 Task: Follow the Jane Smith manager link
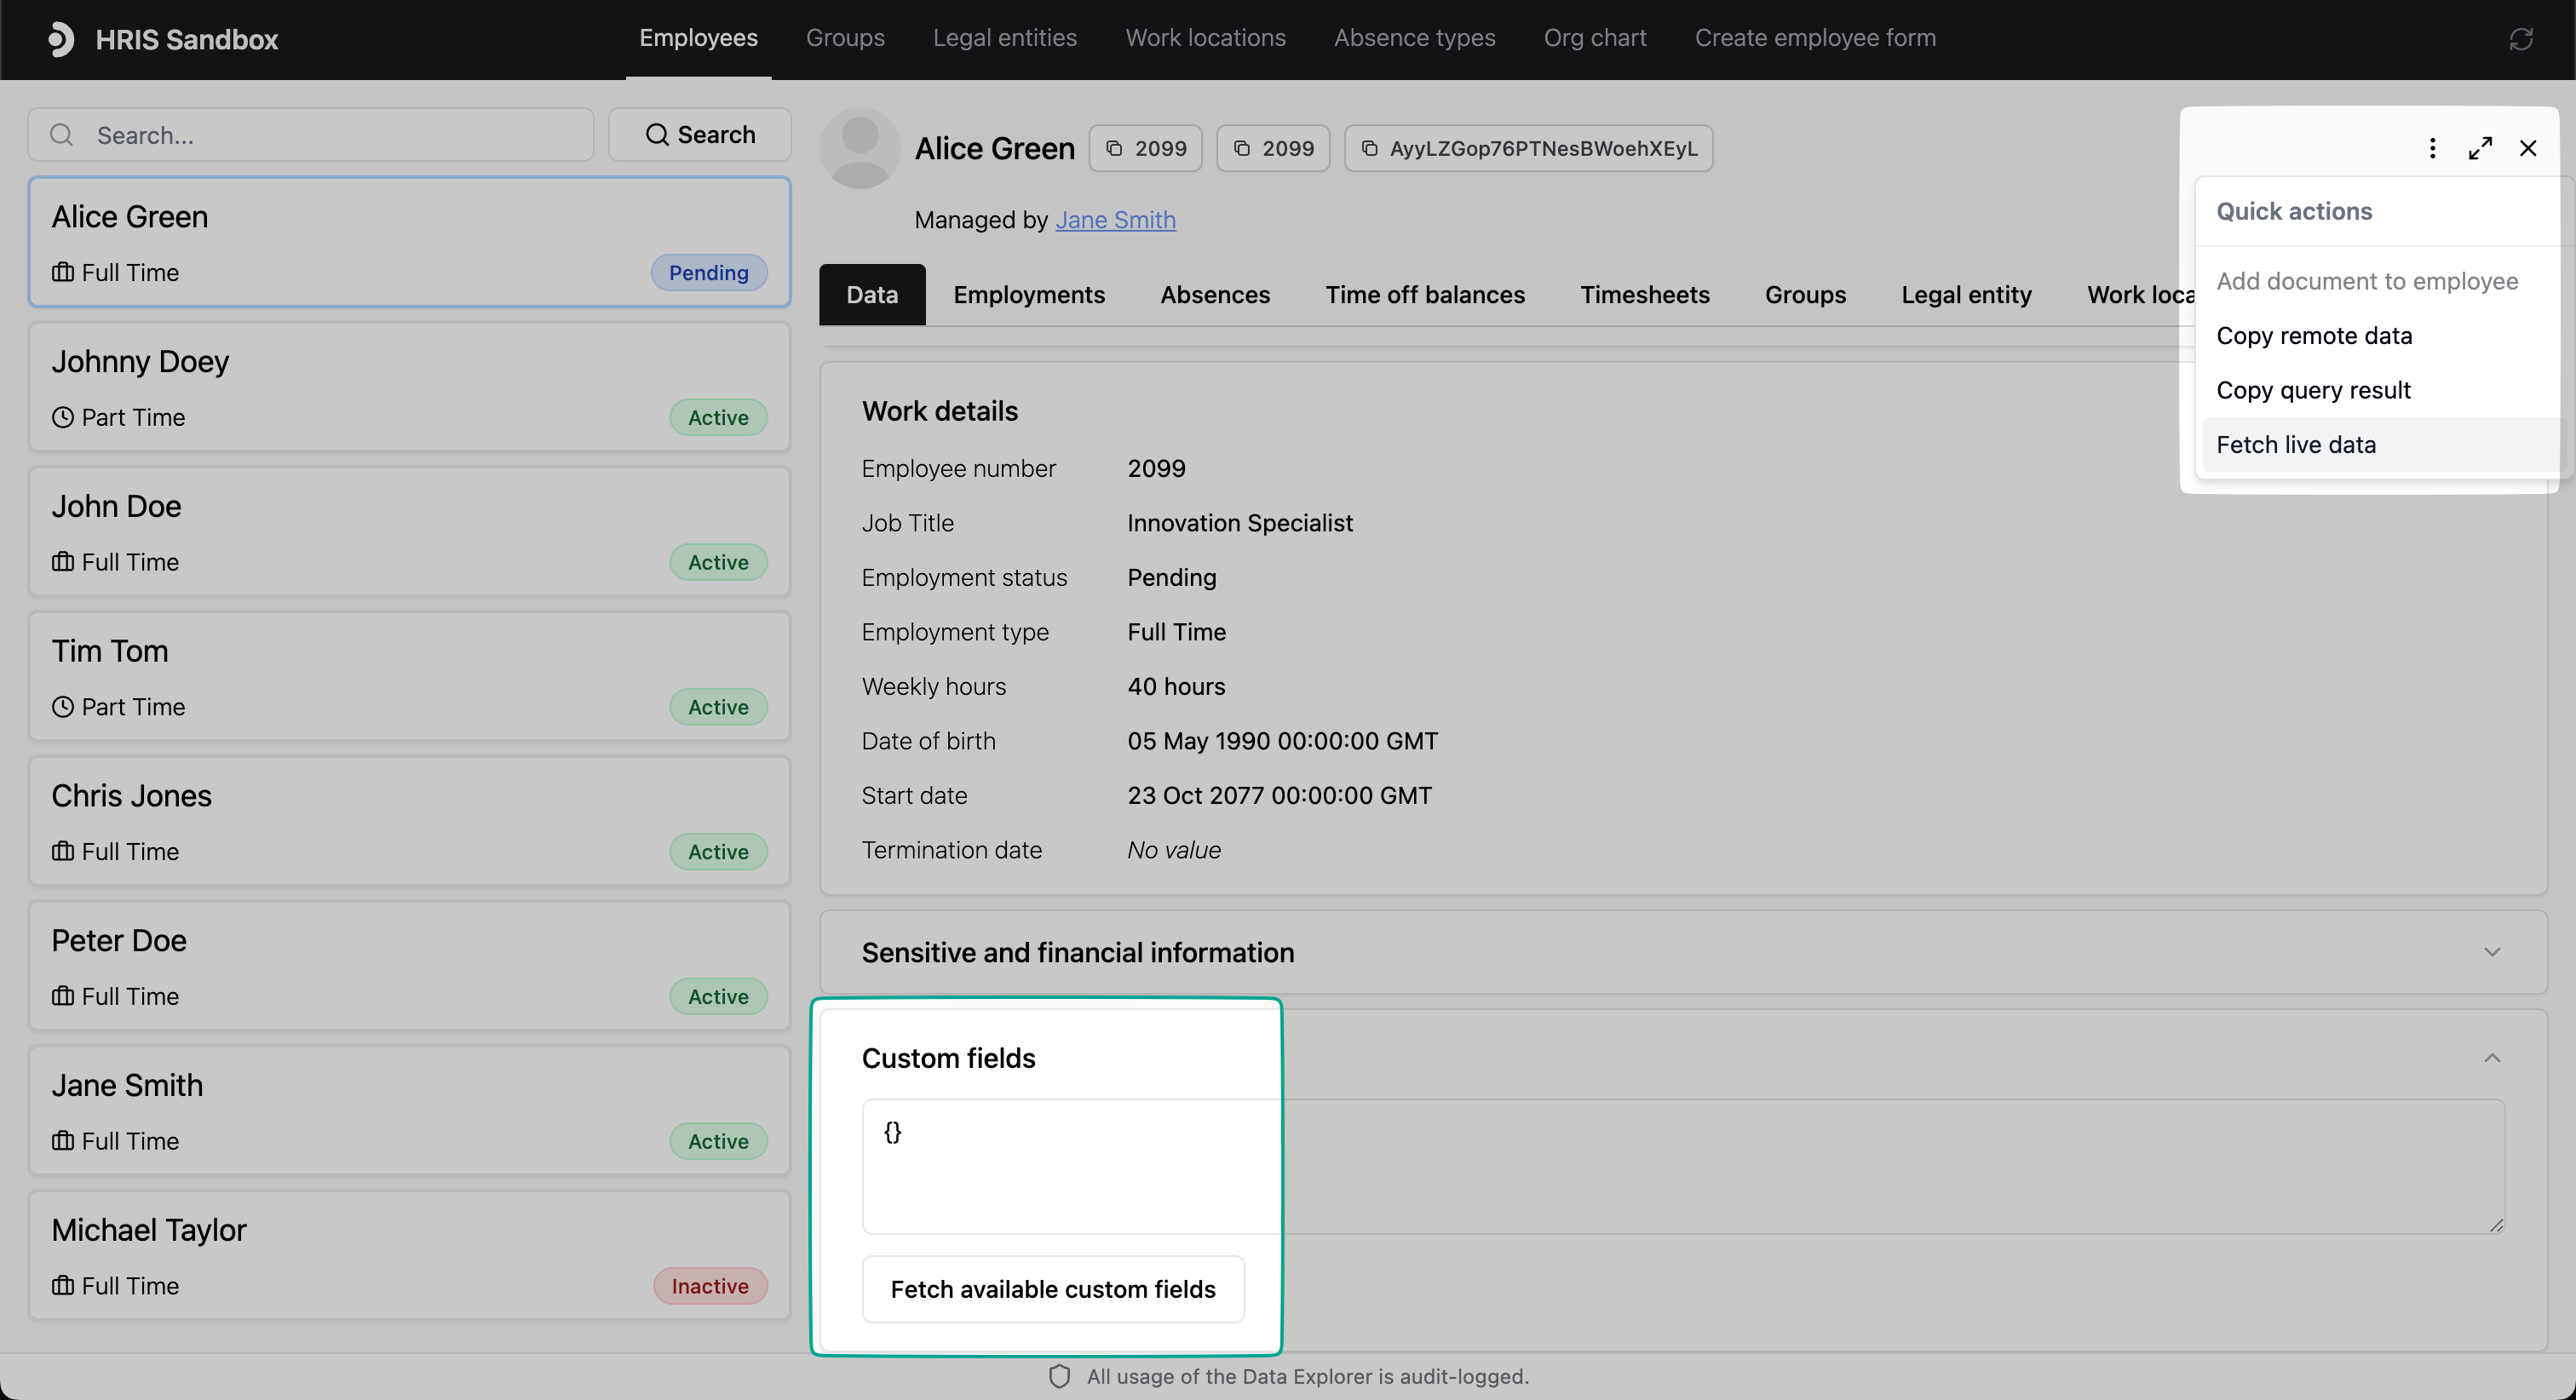(1115, 220)
